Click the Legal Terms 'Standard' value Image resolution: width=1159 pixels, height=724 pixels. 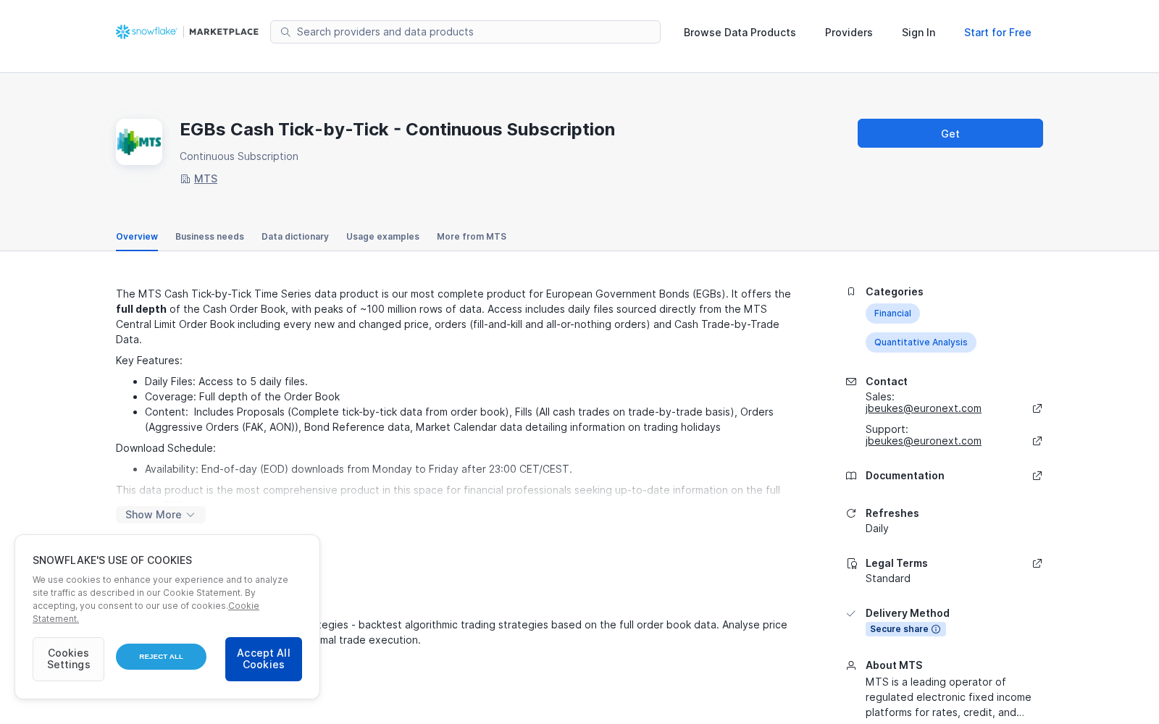888,578
